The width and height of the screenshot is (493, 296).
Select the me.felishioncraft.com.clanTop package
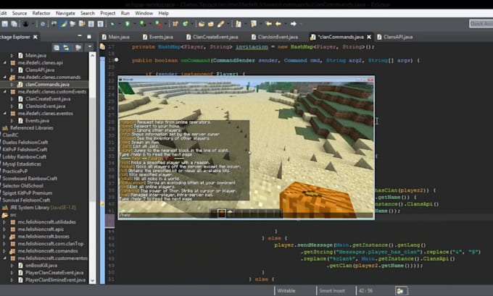coord(50,244)
